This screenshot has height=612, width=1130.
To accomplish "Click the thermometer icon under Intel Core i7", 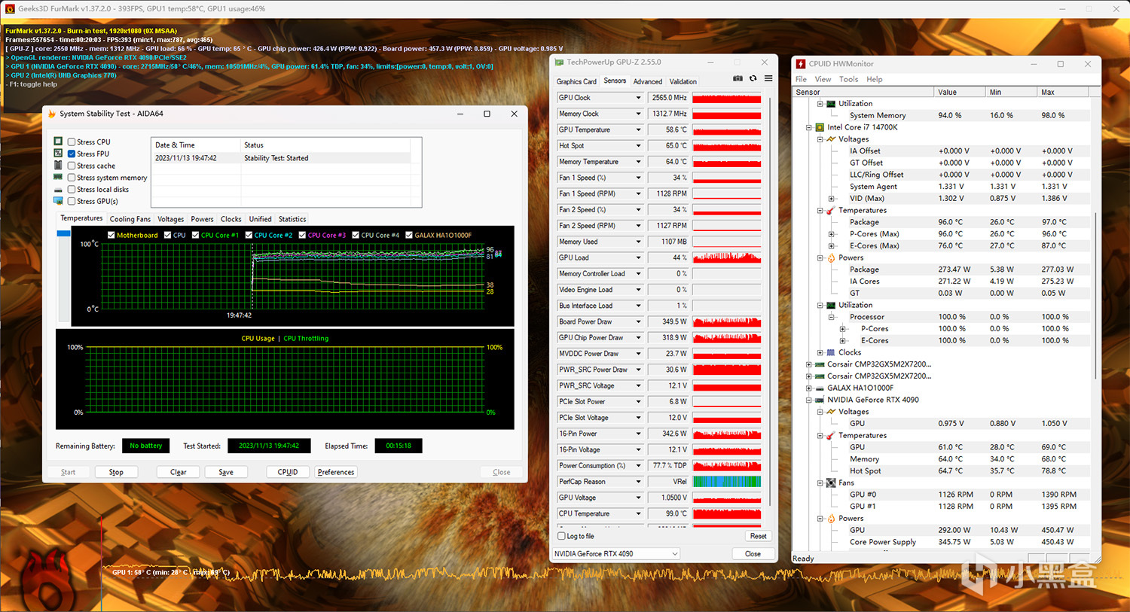I will point(831,210).
